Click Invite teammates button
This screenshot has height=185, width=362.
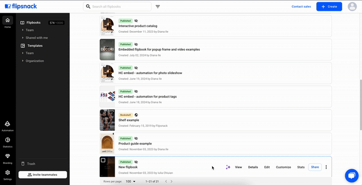pyautogui.click(x=43, y=174)
